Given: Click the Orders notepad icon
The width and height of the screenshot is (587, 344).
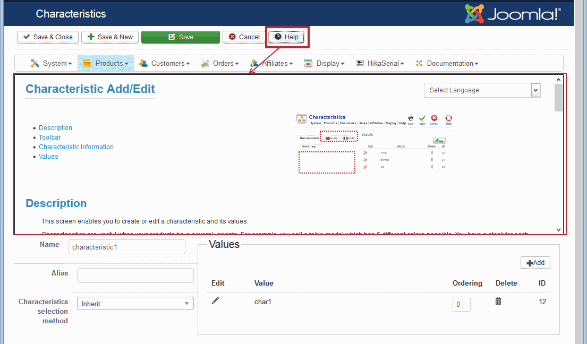Looking at the screenshot, I should point(205,64).
